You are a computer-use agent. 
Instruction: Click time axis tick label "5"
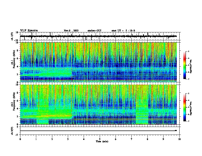click(x=100, y=139)
